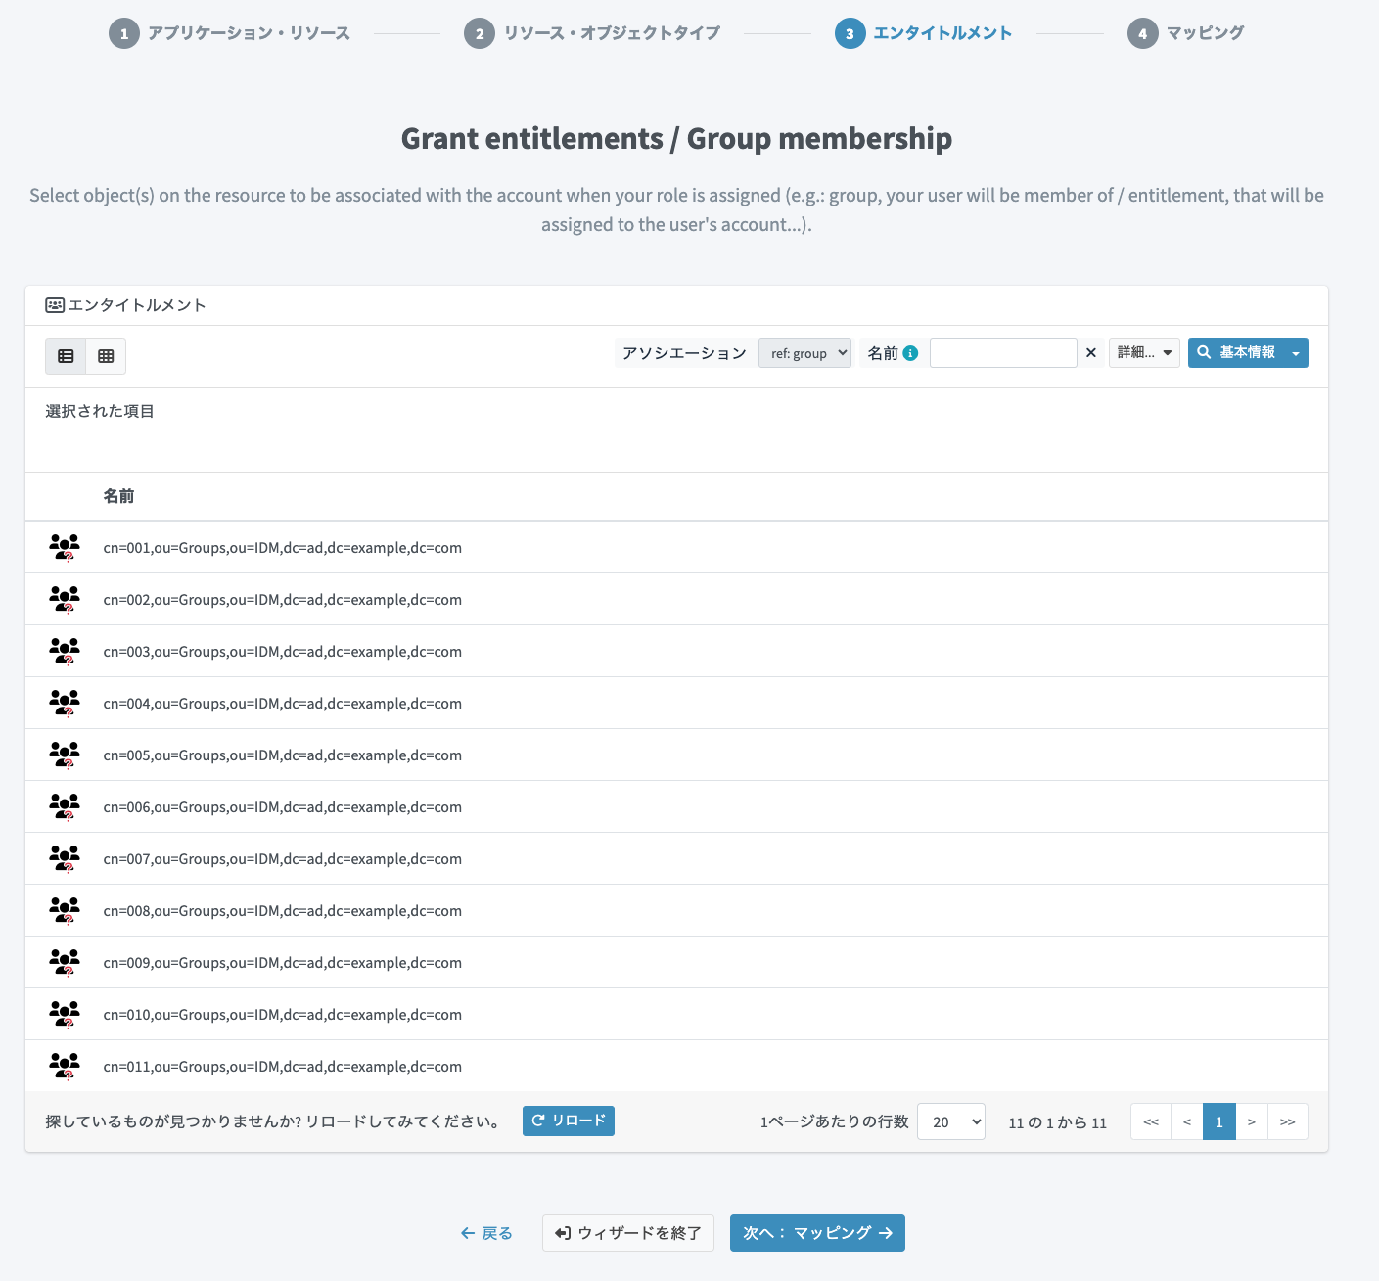Click the エンタイトルメント panel header icon
1379x1281 pixels.
(55, 305)
